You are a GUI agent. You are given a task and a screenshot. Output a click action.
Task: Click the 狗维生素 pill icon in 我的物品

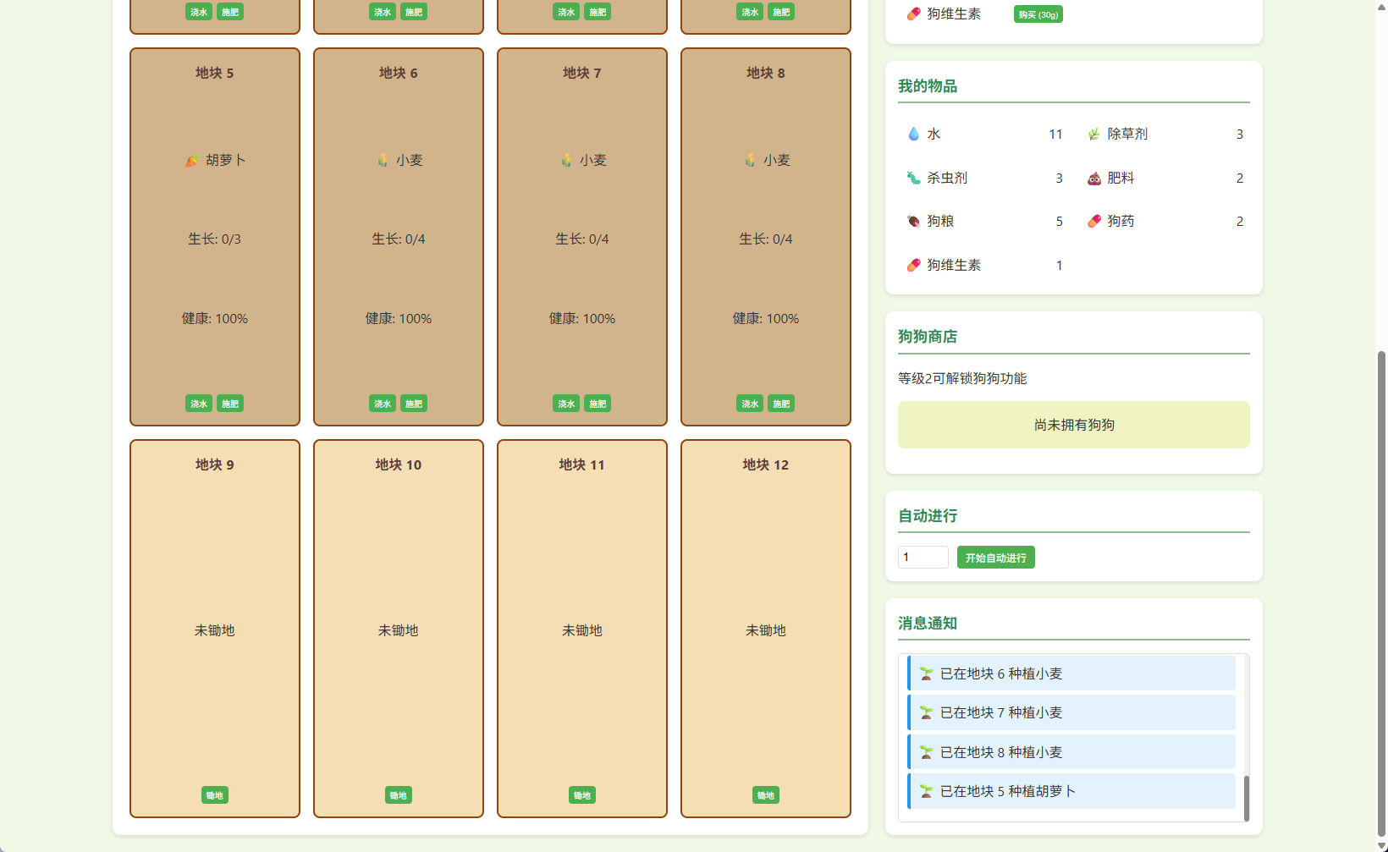pos(913,265)
